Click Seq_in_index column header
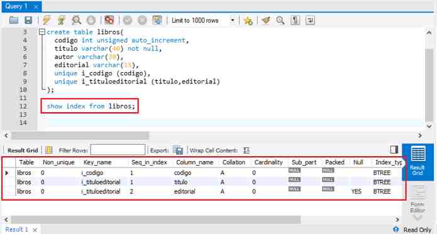 click(149, 162)
